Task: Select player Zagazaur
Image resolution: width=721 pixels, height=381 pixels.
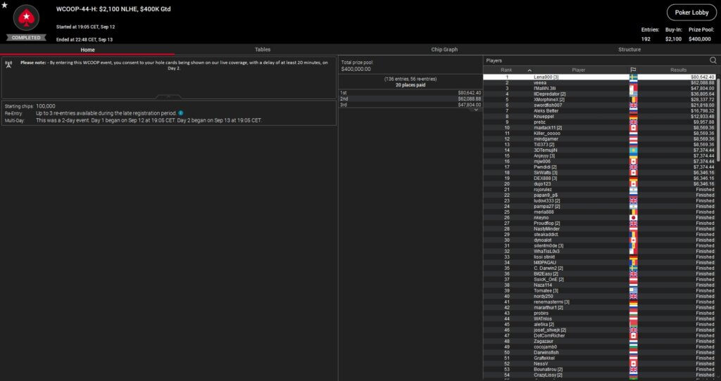Action: [x=600, y=342]
